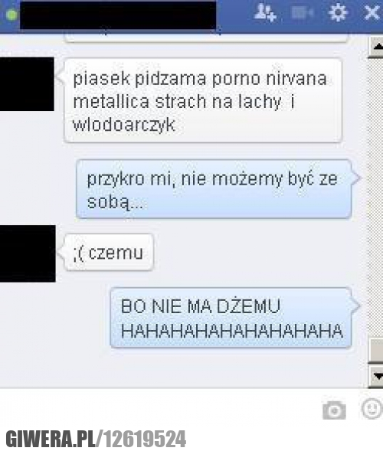Click the scrollbar thumb near the bottom

click(x=376, y=350)
